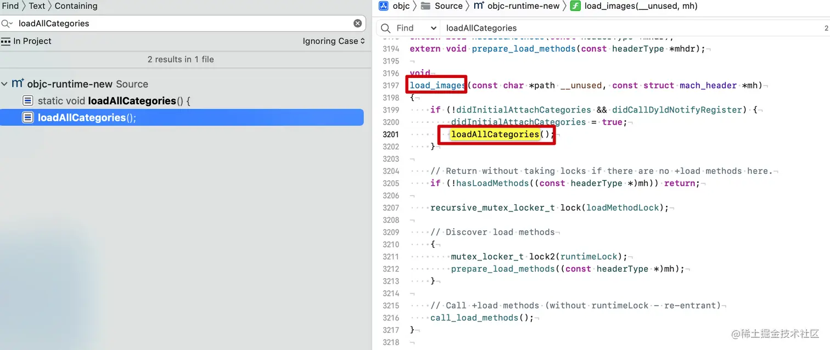Click recursive_mutex_locker_t in the code
Screen dimensions: 830x350
[x=492, y=208]
